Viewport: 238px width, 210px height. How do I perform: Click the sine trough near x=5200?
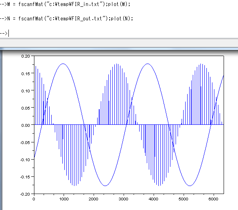pos(190,186)
